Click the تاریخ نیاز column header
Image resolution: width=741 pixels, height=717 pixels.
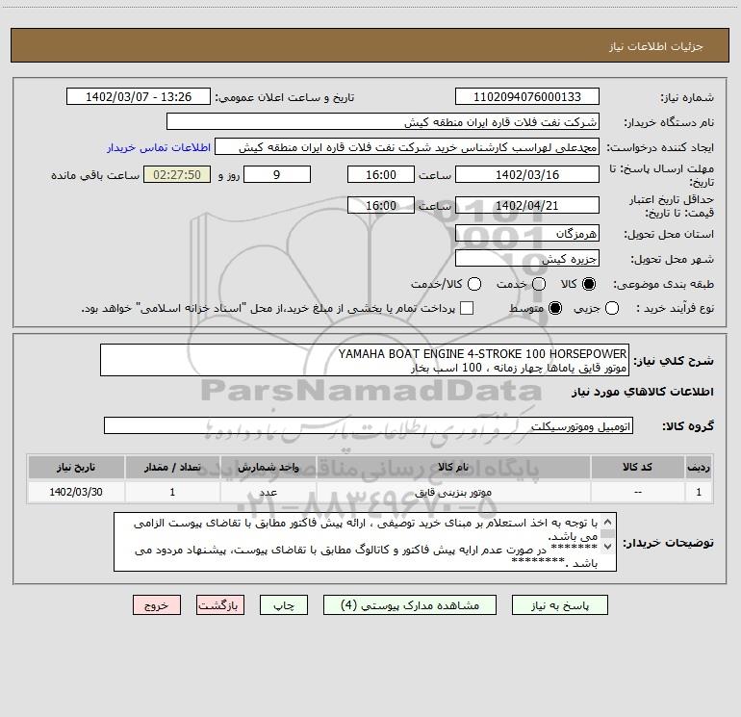(x=76, y=467)
